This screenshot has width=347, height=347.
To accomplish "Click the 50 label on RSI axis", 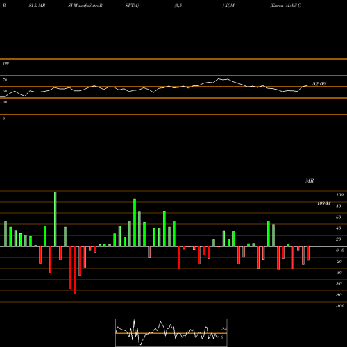I will (x=5, y=91).
